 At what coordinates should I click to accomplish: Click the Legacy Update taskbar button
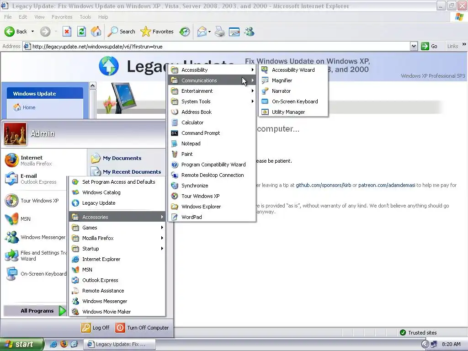[119, 344]
